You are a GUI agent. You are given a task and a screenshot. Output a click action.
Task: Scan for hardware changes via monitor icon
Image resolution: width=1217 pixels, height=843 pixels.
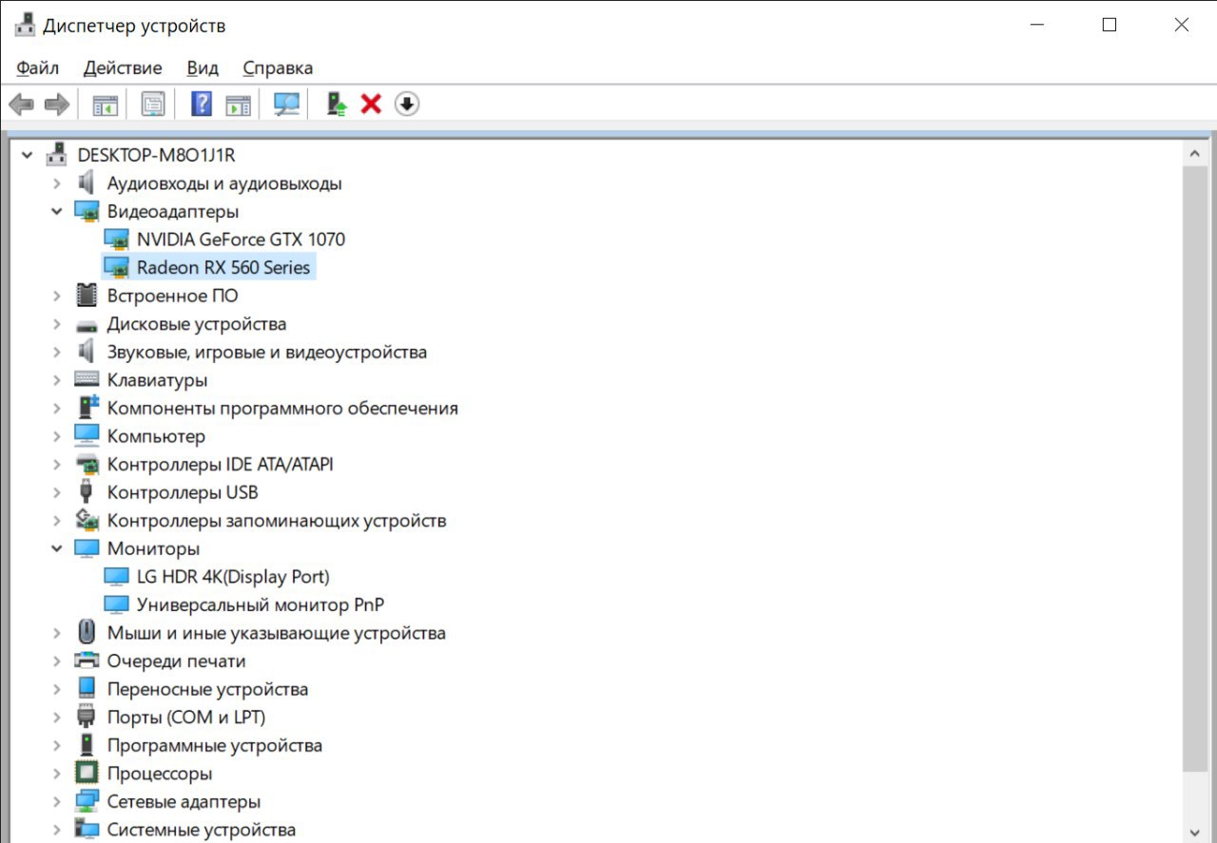[286, 105]
